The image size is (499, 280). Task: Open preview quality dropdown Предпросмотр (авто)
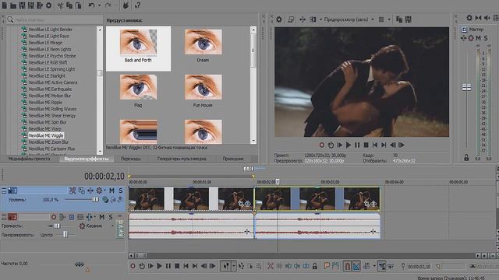349,19
